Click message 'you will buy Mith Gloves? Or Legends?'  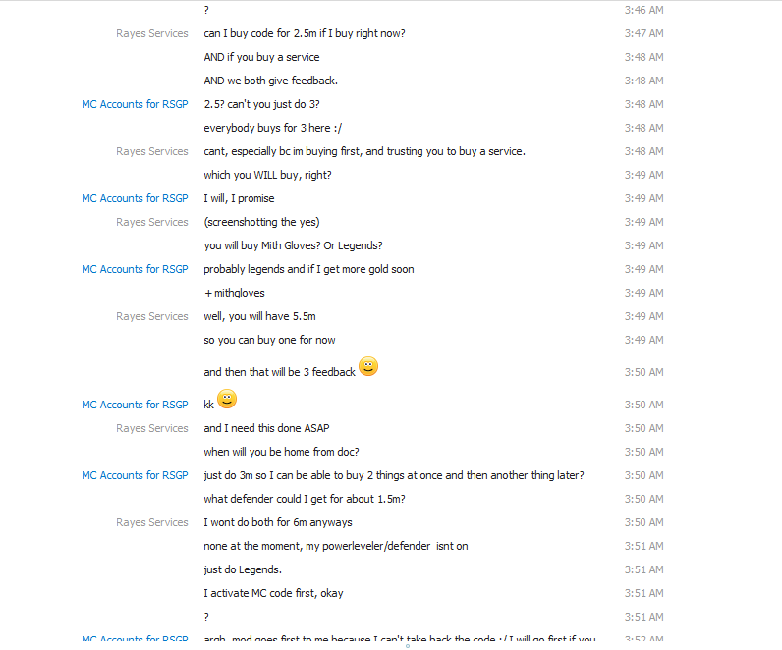pos(293,245)
